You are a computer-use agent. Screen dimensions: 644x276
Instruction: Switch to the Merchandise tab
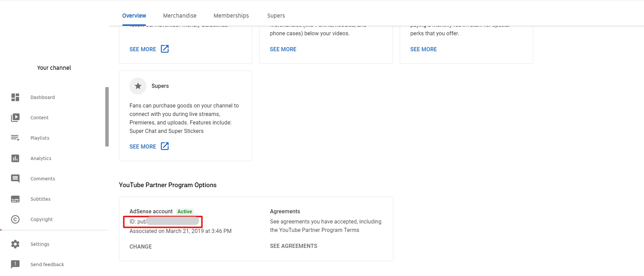pos(180,16)
